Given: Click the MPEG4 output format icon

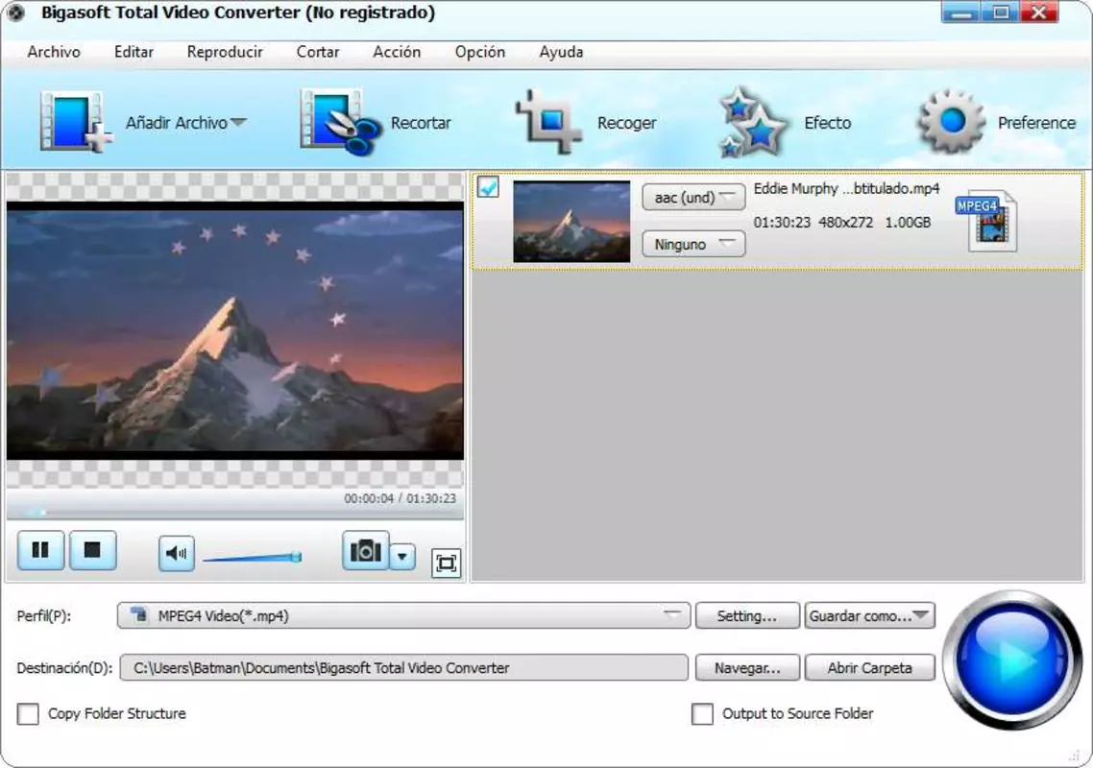Looking at the screenshot, I should click(x=987, y=221).
